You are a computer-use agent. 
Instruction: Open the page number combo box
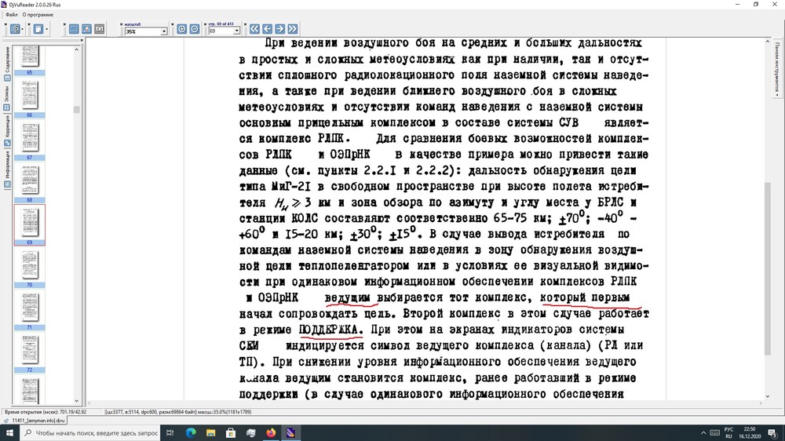pyautogui.click(x=225, y=31)
